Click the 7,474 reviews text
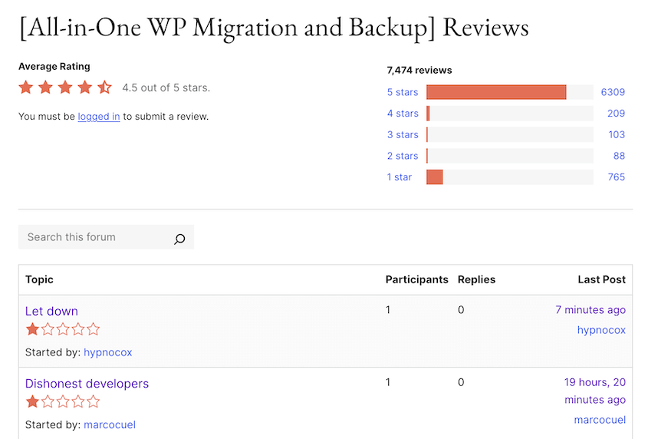This screenshot has height=439, width=648. click(419, 71)
